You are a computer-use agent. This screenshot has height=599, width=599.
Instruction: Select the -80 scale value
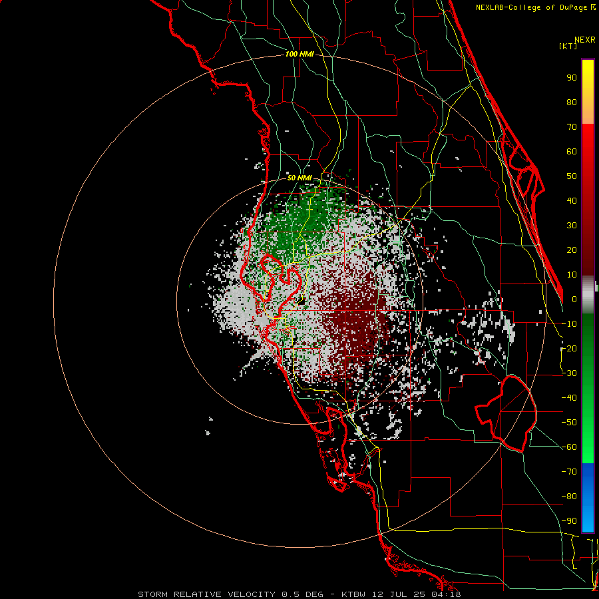pyautogui.click(x=569, y=497)
